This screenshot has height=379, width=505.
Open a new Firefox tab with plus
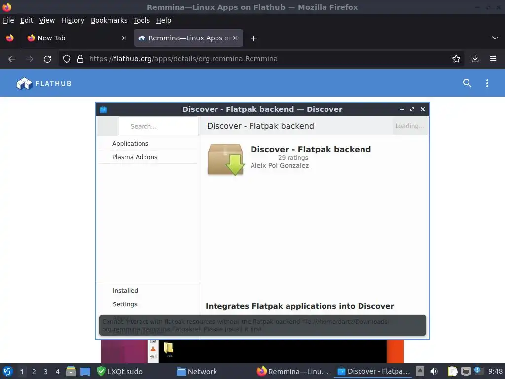[253, 38]
